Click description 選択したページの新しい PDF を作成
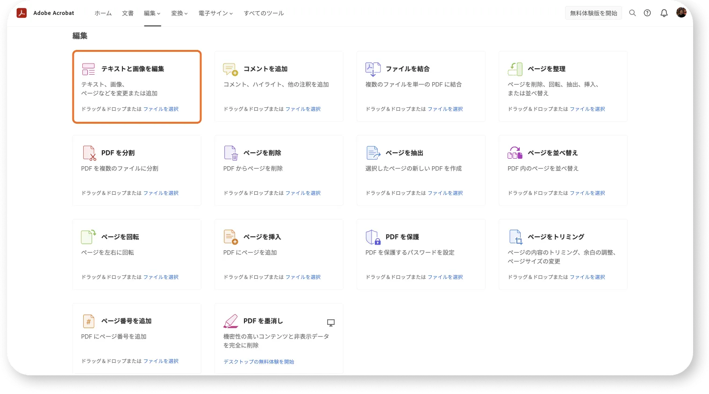The image size is (709, 394). 414,169
